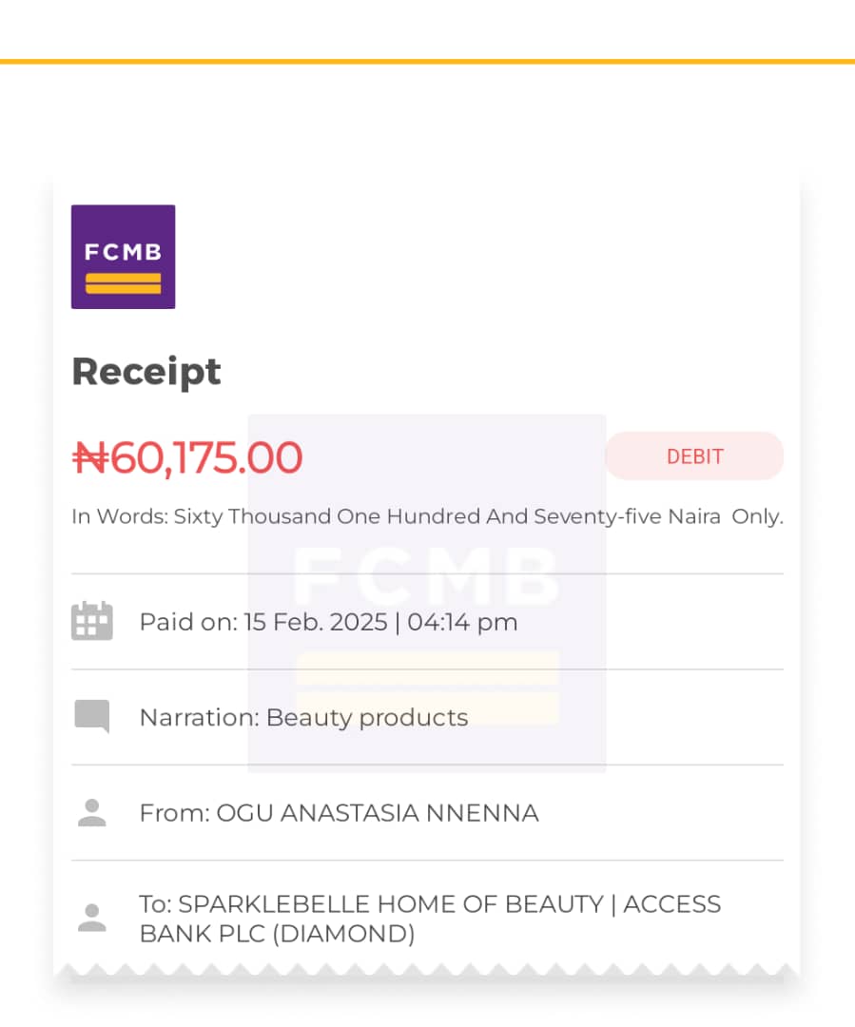Click the SPARKLEBELLE HOME OF BEAUTY recipient name
This screenshot has width=855, height=1027.
point(391,903)
